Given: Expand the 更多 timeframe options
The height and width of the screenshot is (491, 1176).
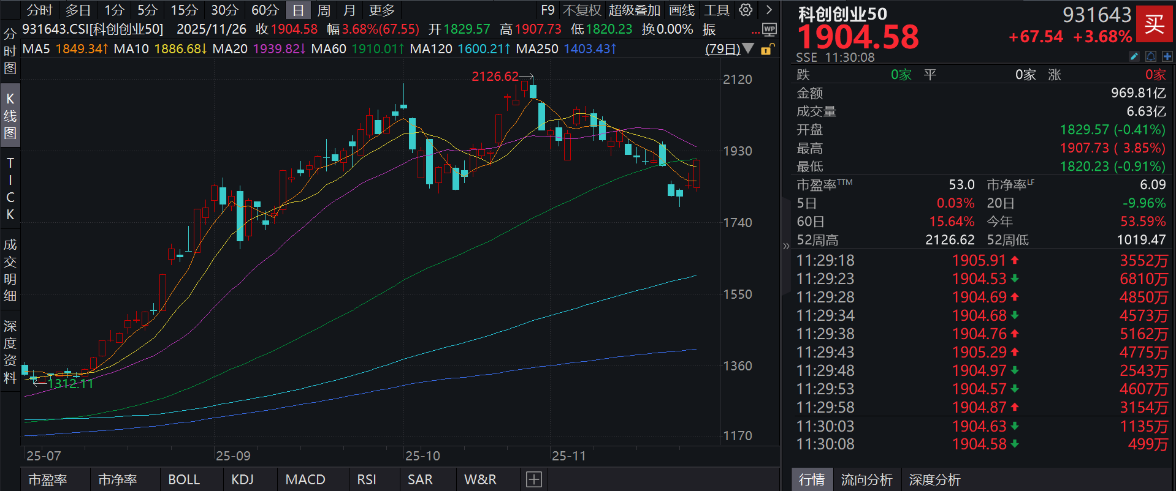Looking at the screenshot, I should point(382,10).
